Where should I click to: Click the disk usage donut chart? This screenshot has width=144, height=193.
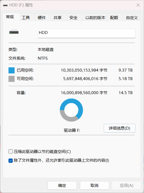pyautogui.click(x=71, y=110)
